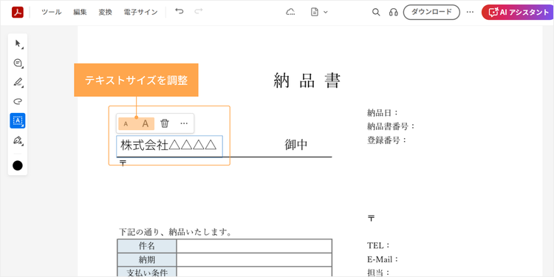Click the empty cell beside 件名
554x277 pixels.
click(x=254, y=246)
